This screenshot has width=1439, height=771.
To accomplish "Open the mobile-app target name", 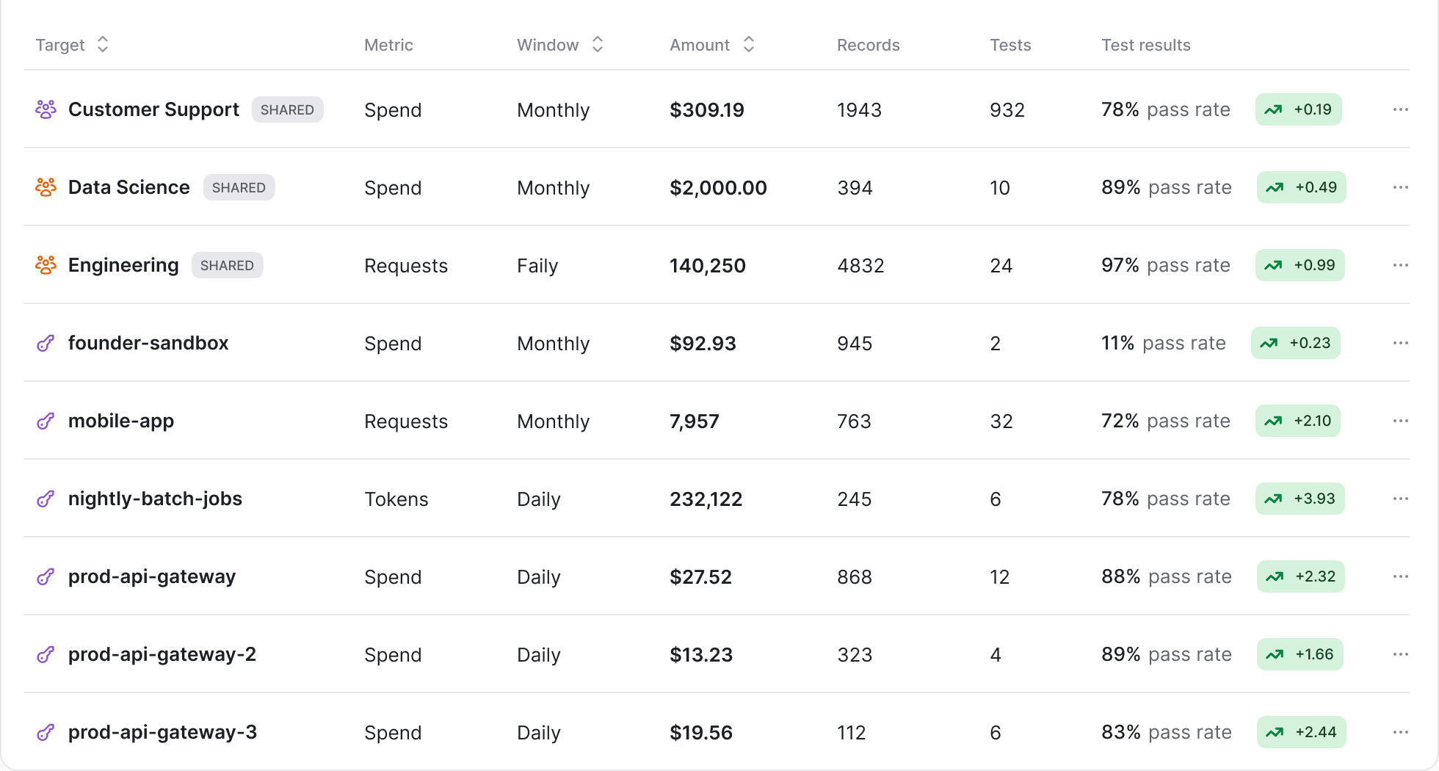I will pyautogui.click(x=121, y=421).
